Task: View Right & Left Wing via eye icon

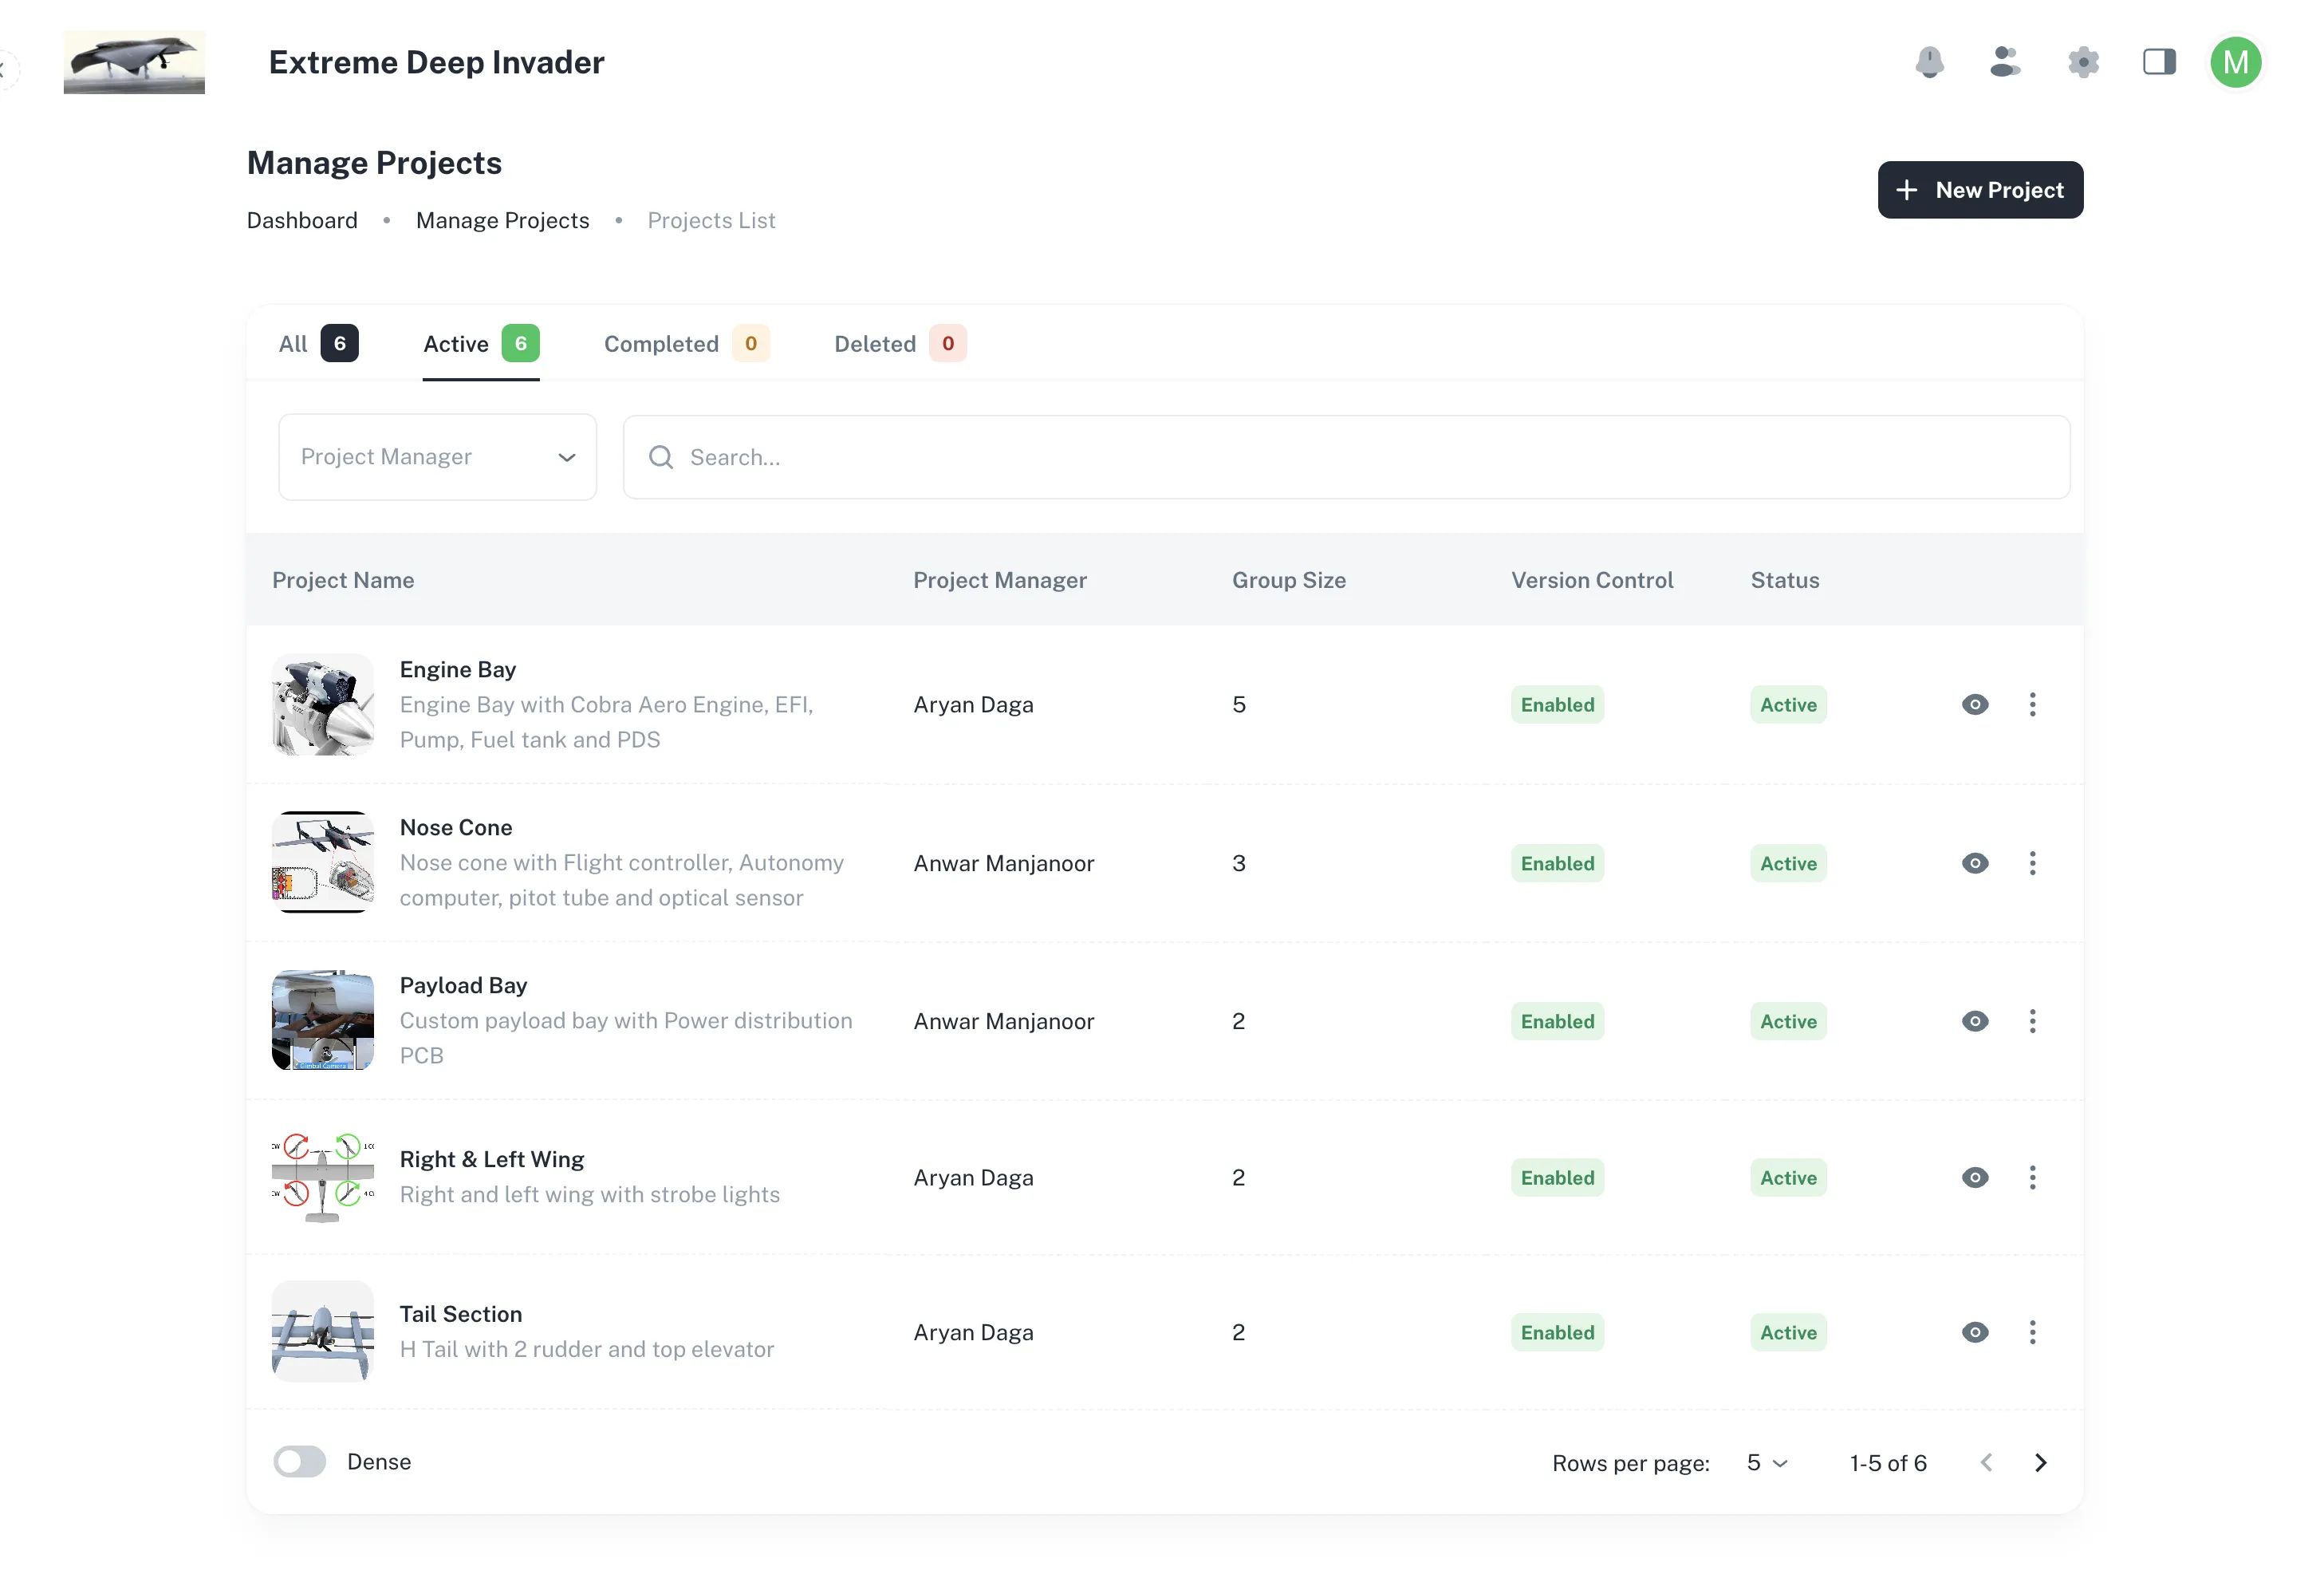Action: [x=1974, y=1177]
